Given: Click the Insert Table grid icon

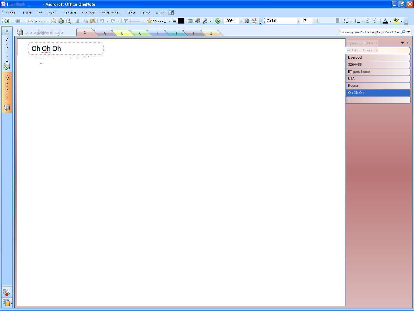Looking at the screenshot, I should pos(190,21).
